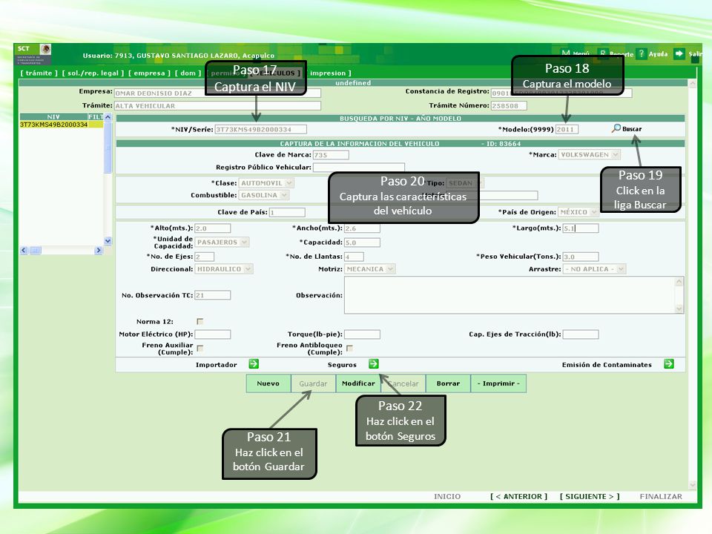Go to the empresa tab
The height and width of the screenshot is (534, 712).
(149, 73)
